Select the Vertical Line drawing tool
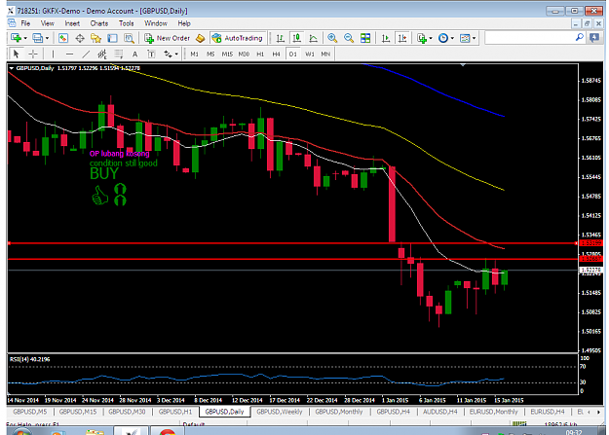Image resolution: width=609 pixels, height=435 pixels. tap(53, 54)
